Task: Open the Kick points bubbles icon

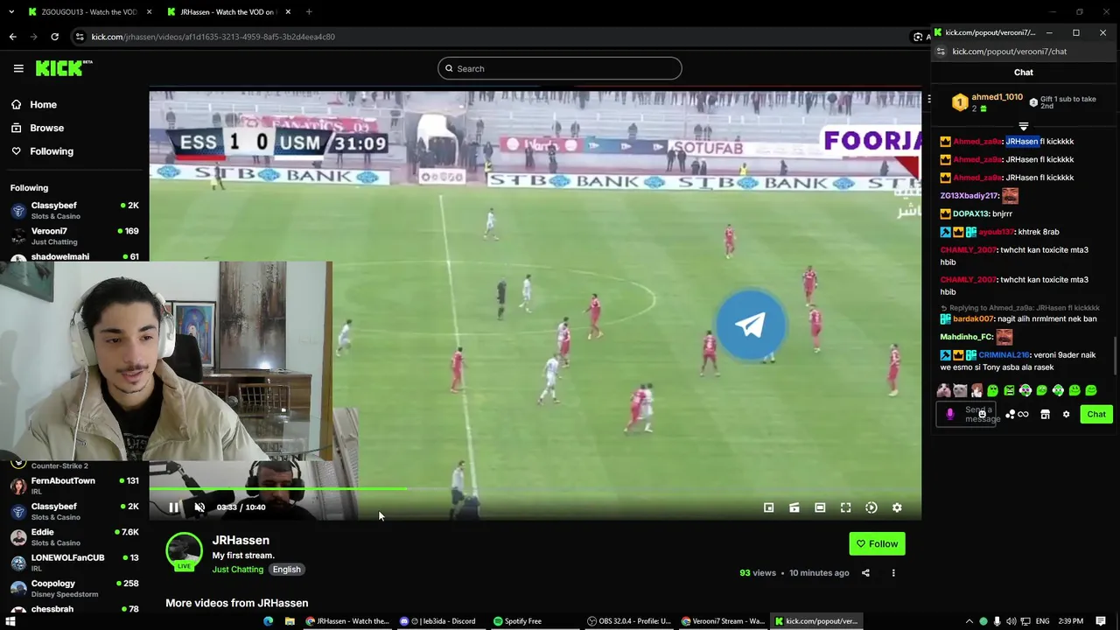Action: click(1011, 415)
